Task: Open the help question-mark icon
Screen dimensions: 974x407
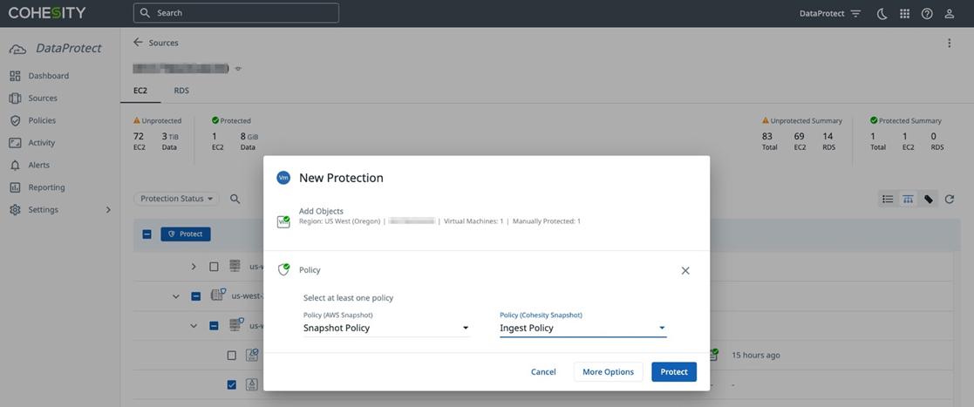Action: point(927,14)
